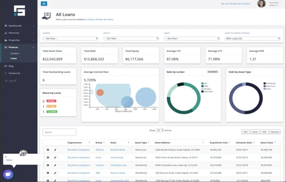The height and width of the screenshot is (182, 286).
Task: Open info for the Bluebird Road loan
Action: pyautogui.click(x=48, y=150)
